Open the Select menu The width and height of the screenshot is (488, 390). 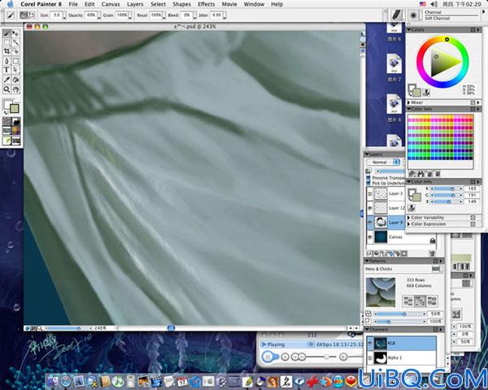[158, 4]
